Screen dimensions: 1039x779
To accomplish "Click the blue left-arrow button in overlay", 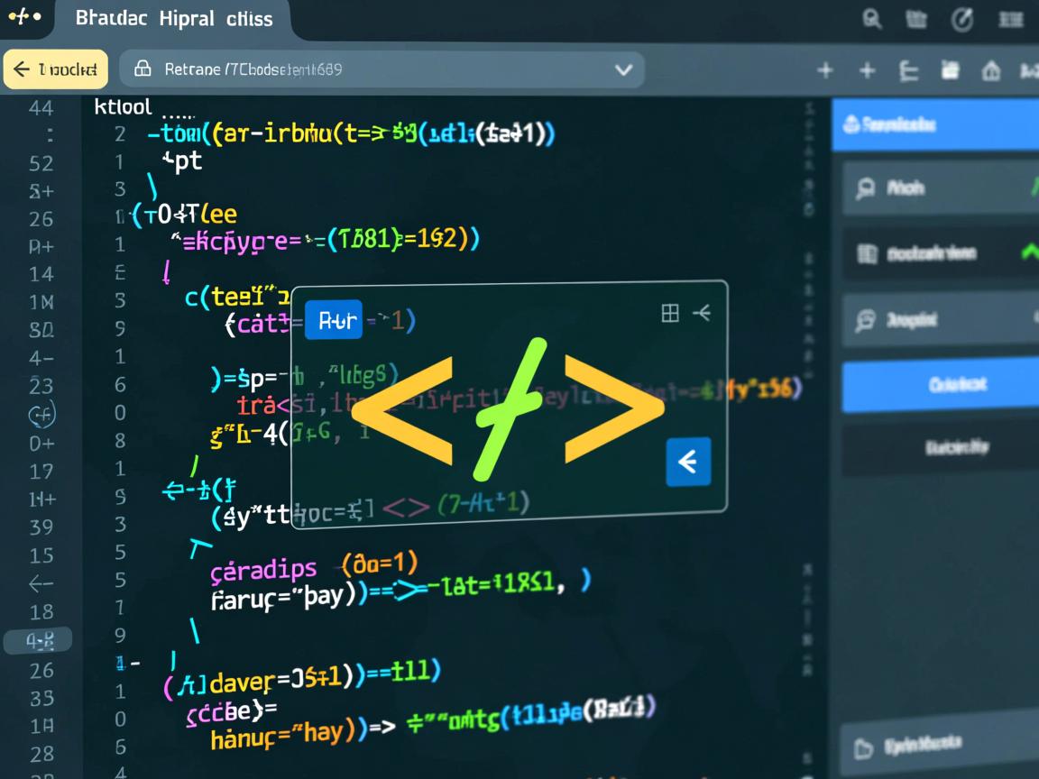I will [x=687, y=463].
